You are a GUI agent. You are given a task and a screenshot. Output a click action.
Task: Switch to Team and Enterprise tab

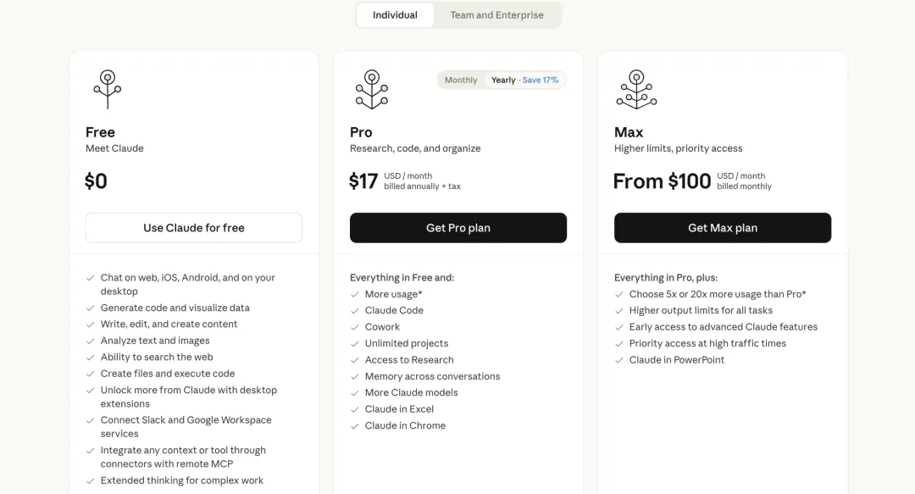(496, 15)
